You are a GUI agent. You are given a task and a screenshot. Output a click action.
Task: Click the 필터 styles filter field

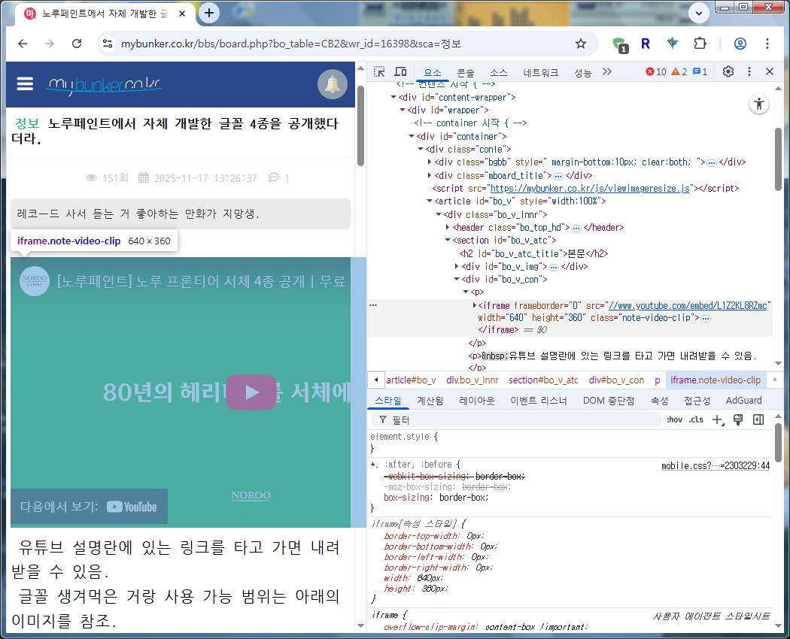(x=519, y=419)
